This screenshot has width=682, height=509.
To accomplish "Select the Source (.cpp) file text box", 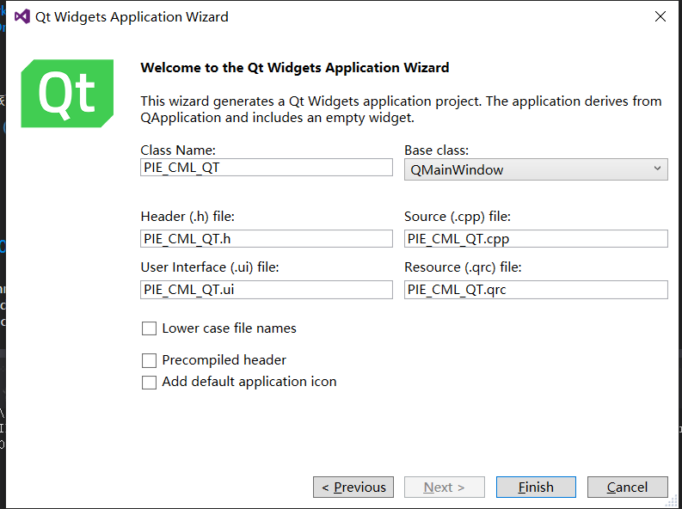I will tap(536, 239).
